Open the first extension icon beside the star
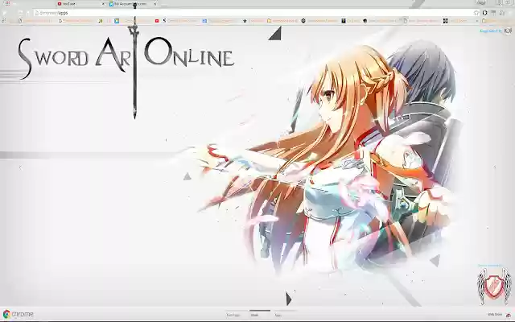This screenshot has width=515, height=322. 484,13
